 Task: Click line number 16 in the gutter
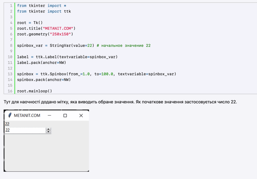tap(10, 91)
